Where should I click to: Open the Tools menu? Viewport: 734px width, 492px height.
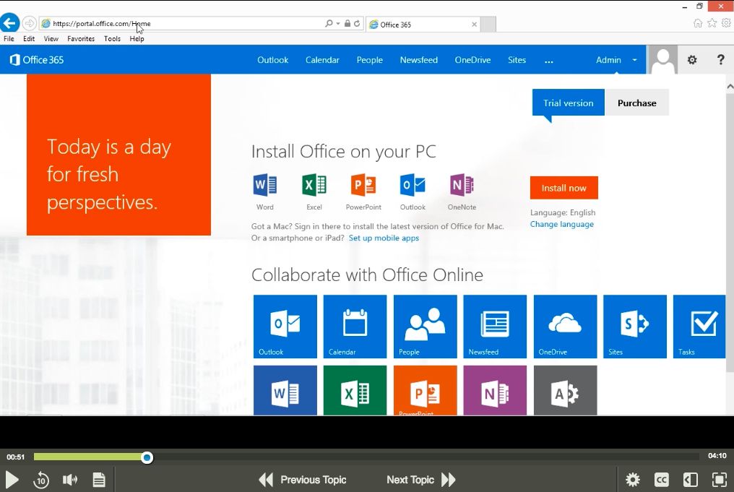[113, 39]
